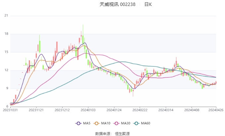Click the 20240124 date axis label
The width and height of the screenshot is (225, 136).
click(x=114, y=110)
